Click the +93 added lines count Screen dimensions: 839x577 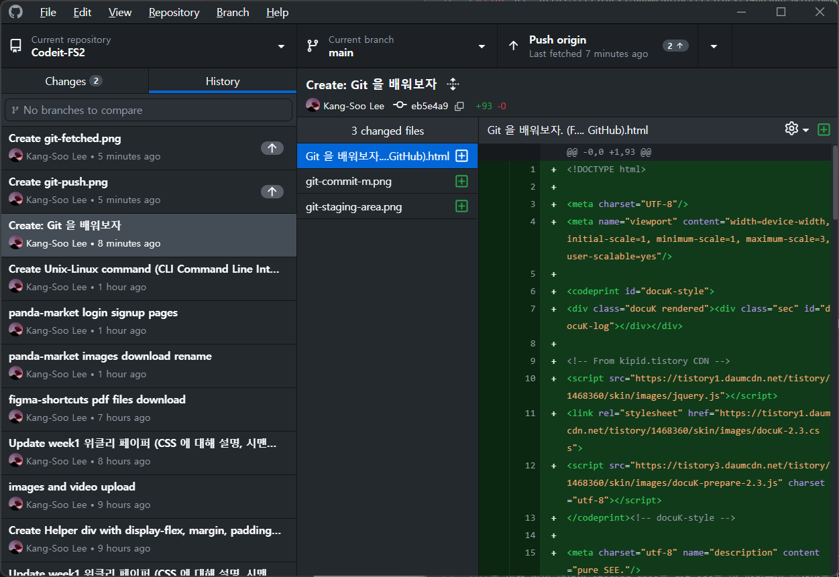pyautogui.click(x=484, y=106)
